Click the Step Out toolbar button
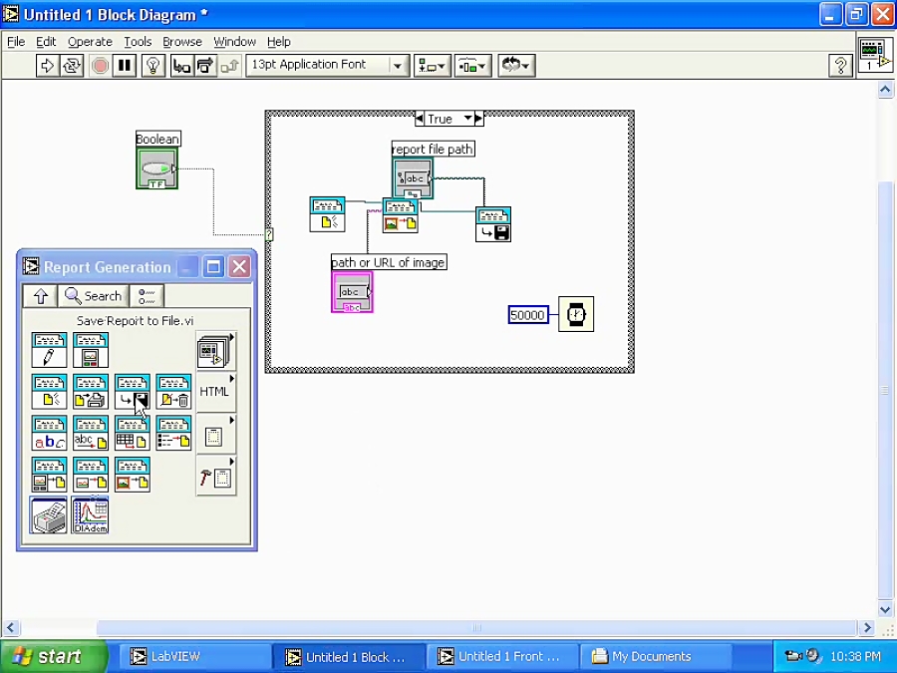897x673 pixels. tap(229, 66)
